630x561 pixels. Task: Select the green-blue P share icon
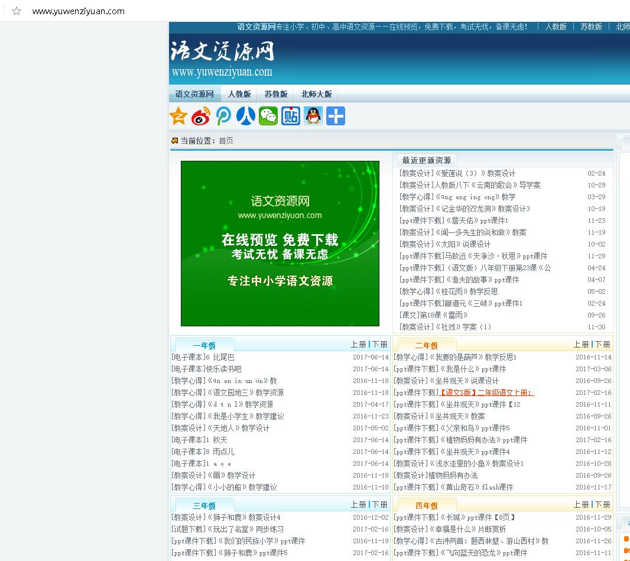223,116
